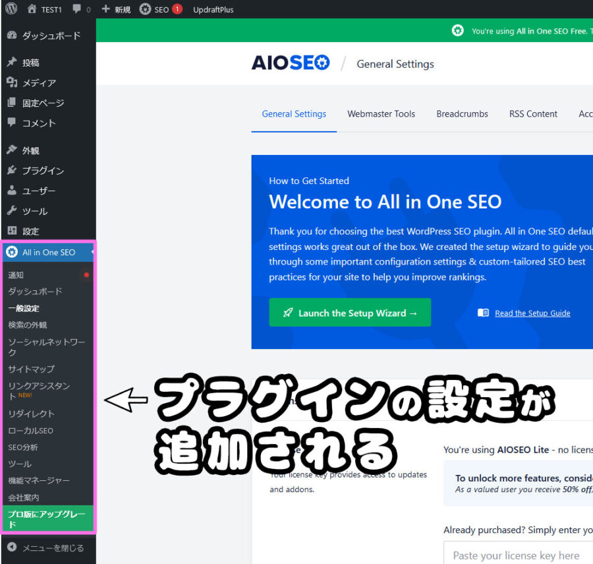This screenshot has height=564, width=593.
Task: Click the 設定 sliders icon
Action: click(x=12, y=230)
